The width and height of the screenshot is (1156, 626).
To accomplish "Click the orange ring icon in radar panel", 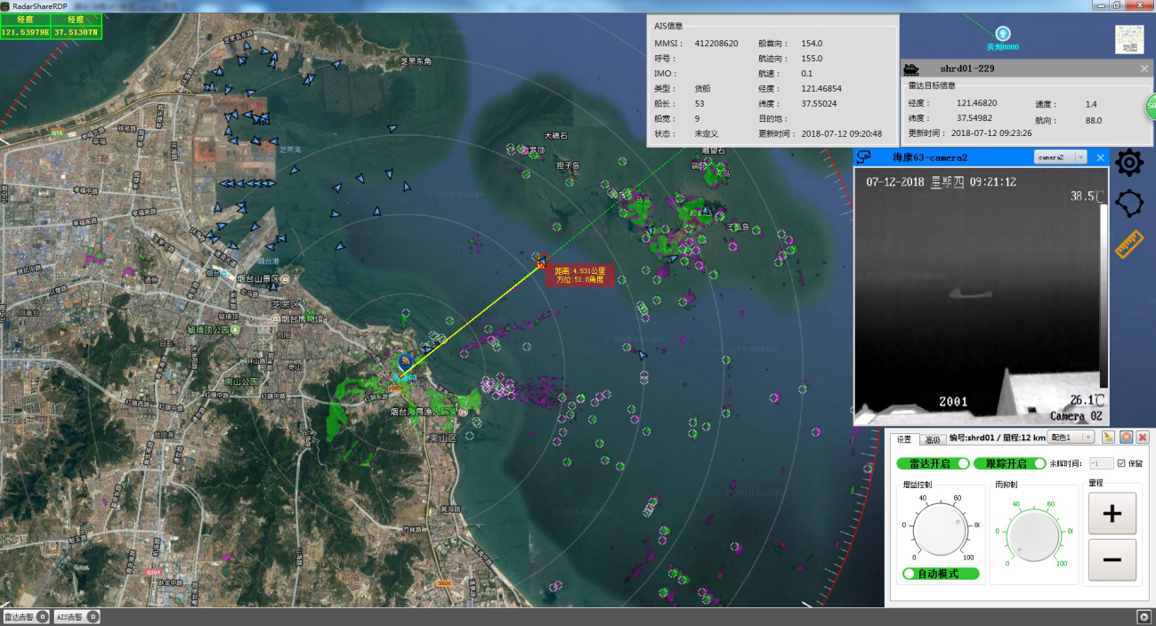I will [x=1126, y=437].
